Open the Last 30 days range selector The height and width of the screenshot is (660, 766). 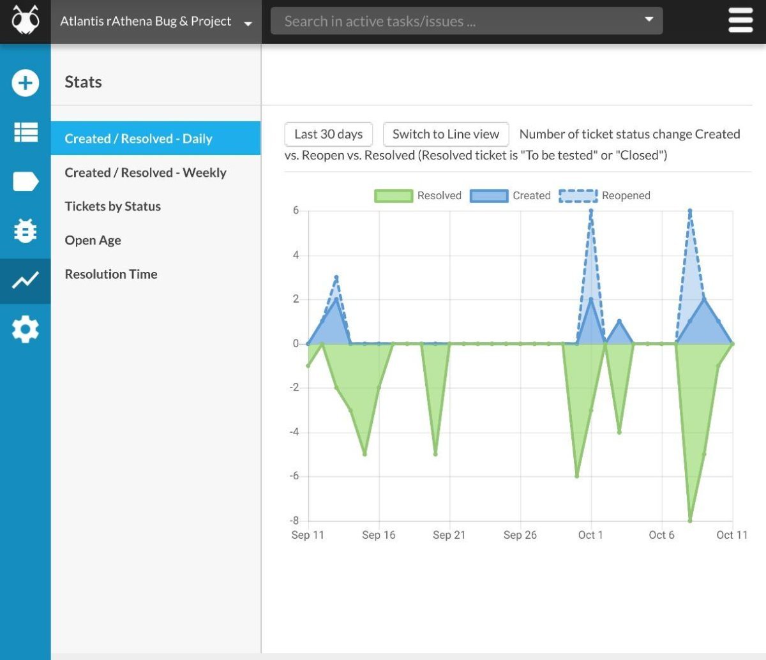(x=328, y=135)
